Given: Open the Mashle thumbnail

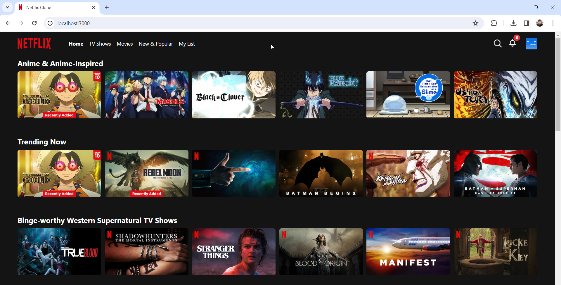Looking at the screenshot, I should (x=147, y=95).
